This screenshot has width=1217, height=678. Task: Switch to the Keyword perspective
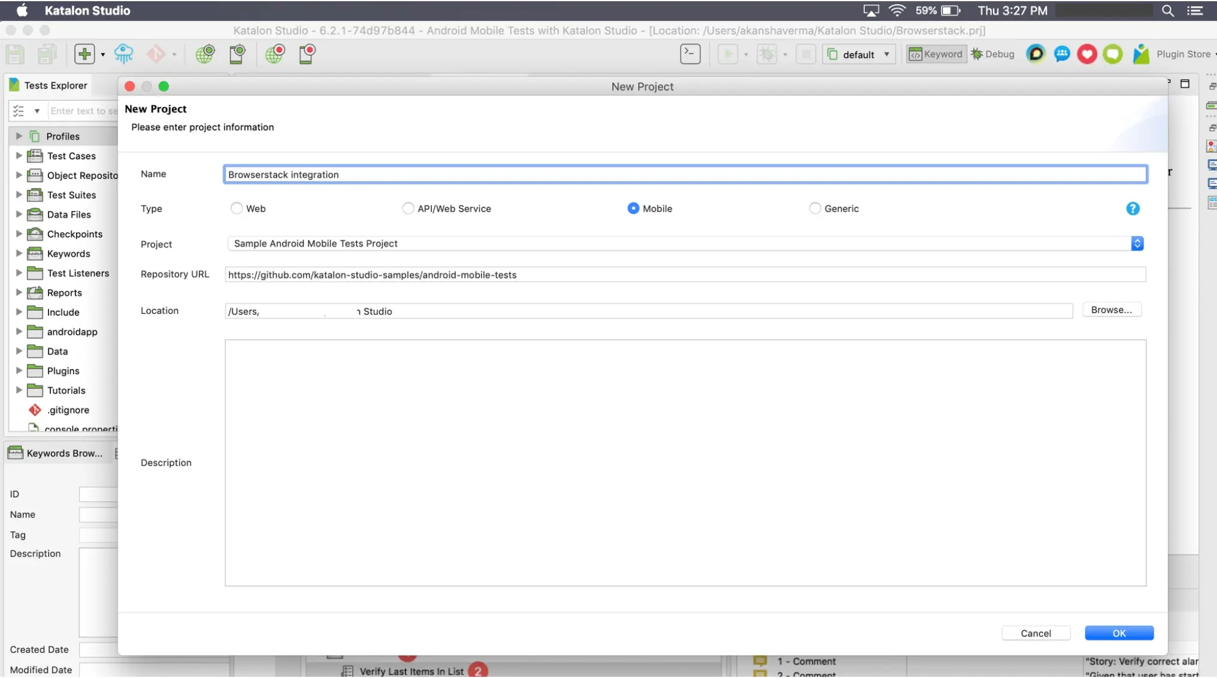(x=936, y=54)
